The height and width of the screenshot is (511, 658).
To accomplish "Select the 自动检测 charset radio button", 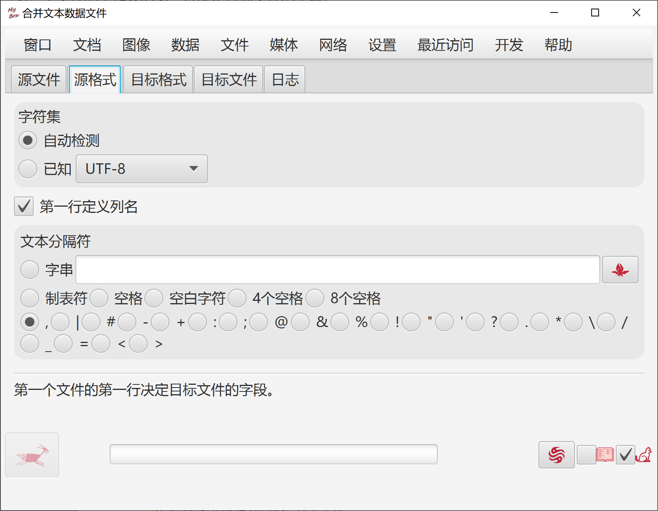I will pos(28,140).
